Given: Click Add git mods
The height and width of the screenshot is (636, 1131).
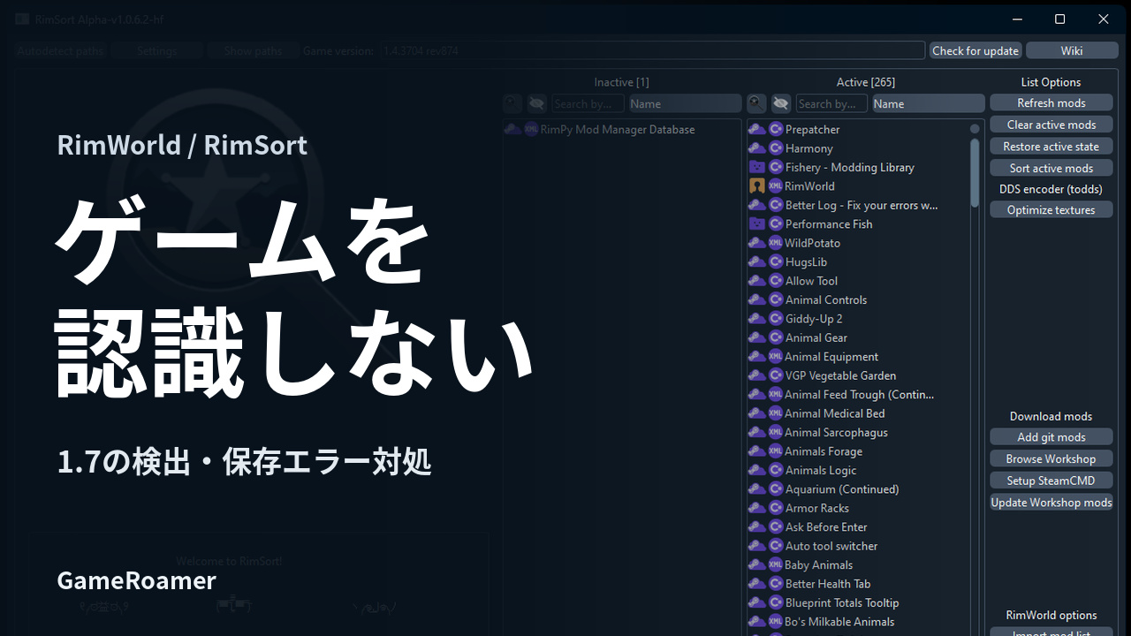Looking at the screenshot, I should pyautogui.click(x=1051, y=437).
